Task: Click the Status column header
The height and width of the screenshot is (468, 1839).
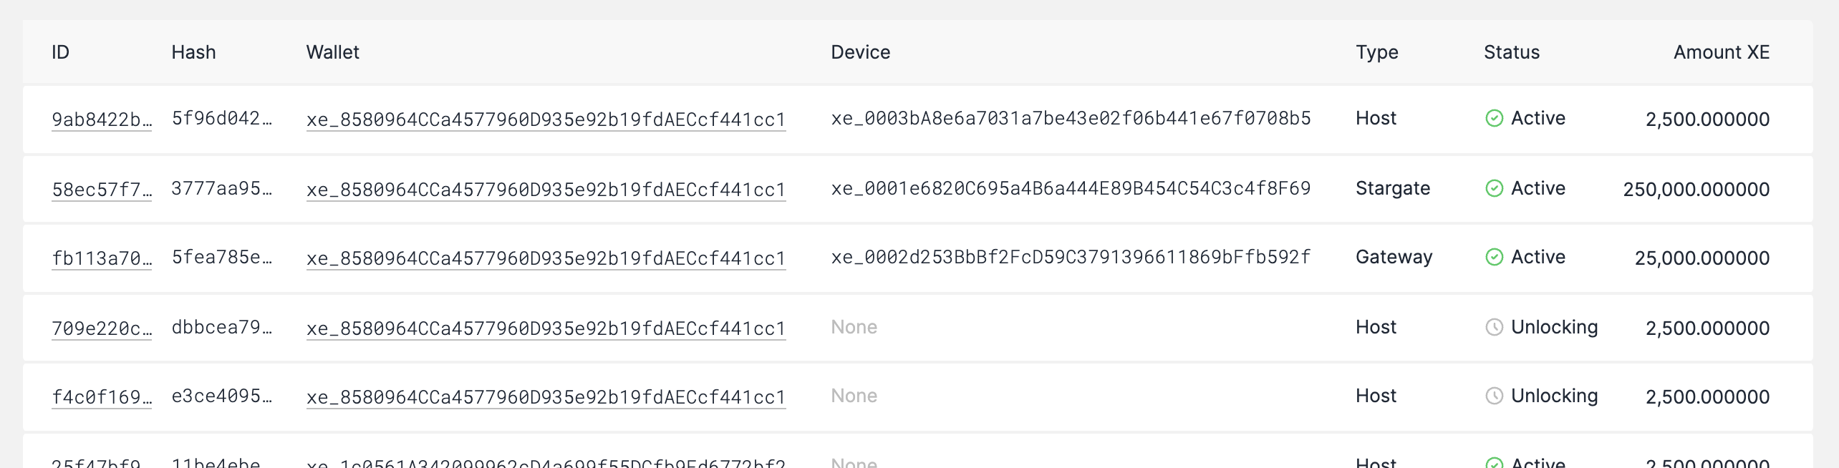Action: click(1511, 52)
